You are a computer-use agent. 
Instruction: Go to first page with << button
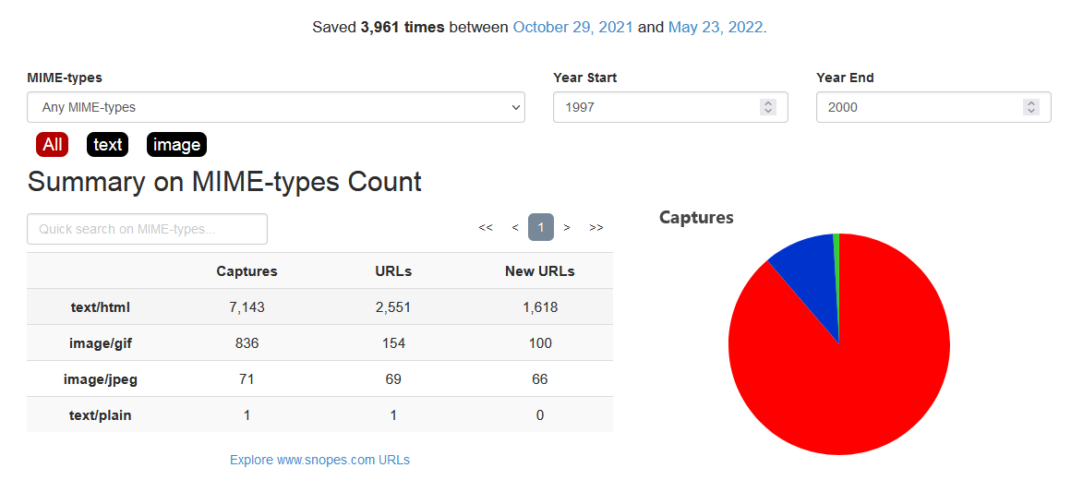[486, 227]
